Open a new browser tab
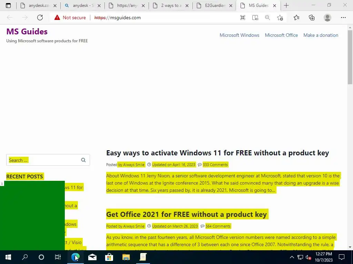Image resolution: width=353 pixels, height=264 pixels. (x=286, y=5)
